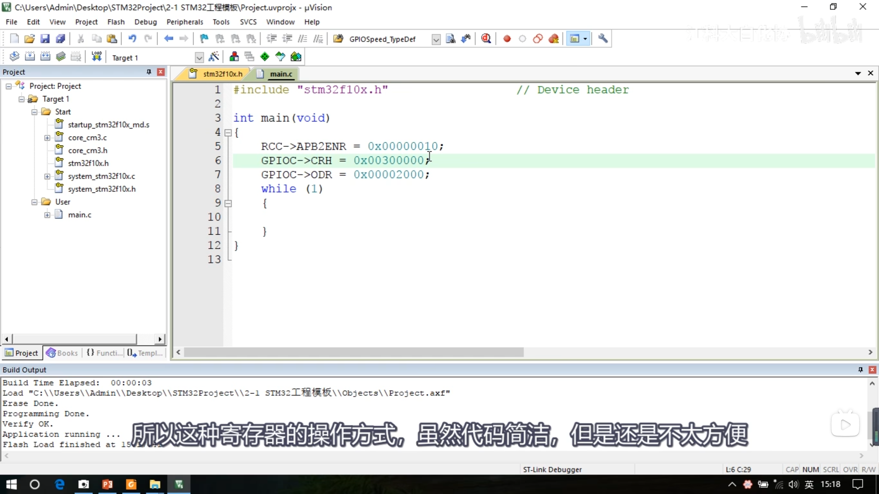Open Manage Run-Time Environment green diamond icon
The width and height of the screenshot is (879, 494).
point(265,57)
